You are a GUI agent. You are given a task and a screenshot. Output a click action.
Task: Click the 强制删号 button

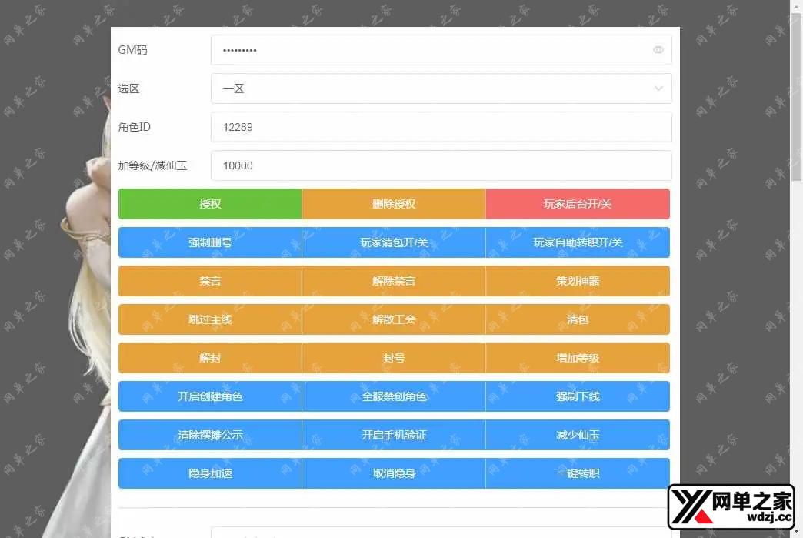pyautogui.click(x=210, y=242)
